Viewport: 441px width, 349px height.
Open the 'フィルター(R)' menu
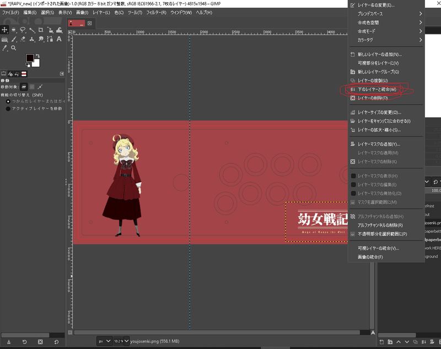coord(156,13)
